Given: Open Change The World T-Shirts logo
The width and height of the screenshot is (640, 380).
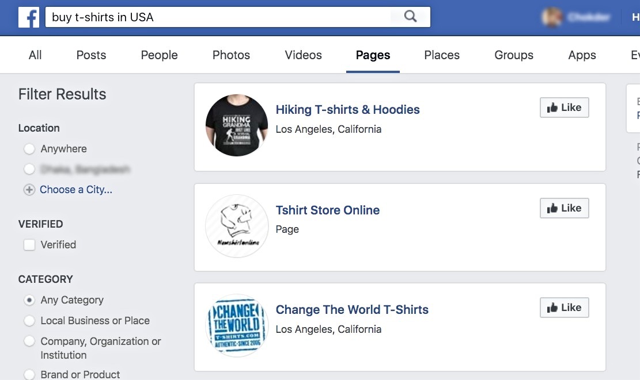Looking at the screenshot, I should 237,326.
